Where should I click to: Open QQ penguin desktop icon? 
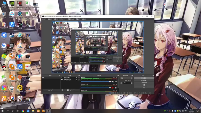[x=4, y=68]
